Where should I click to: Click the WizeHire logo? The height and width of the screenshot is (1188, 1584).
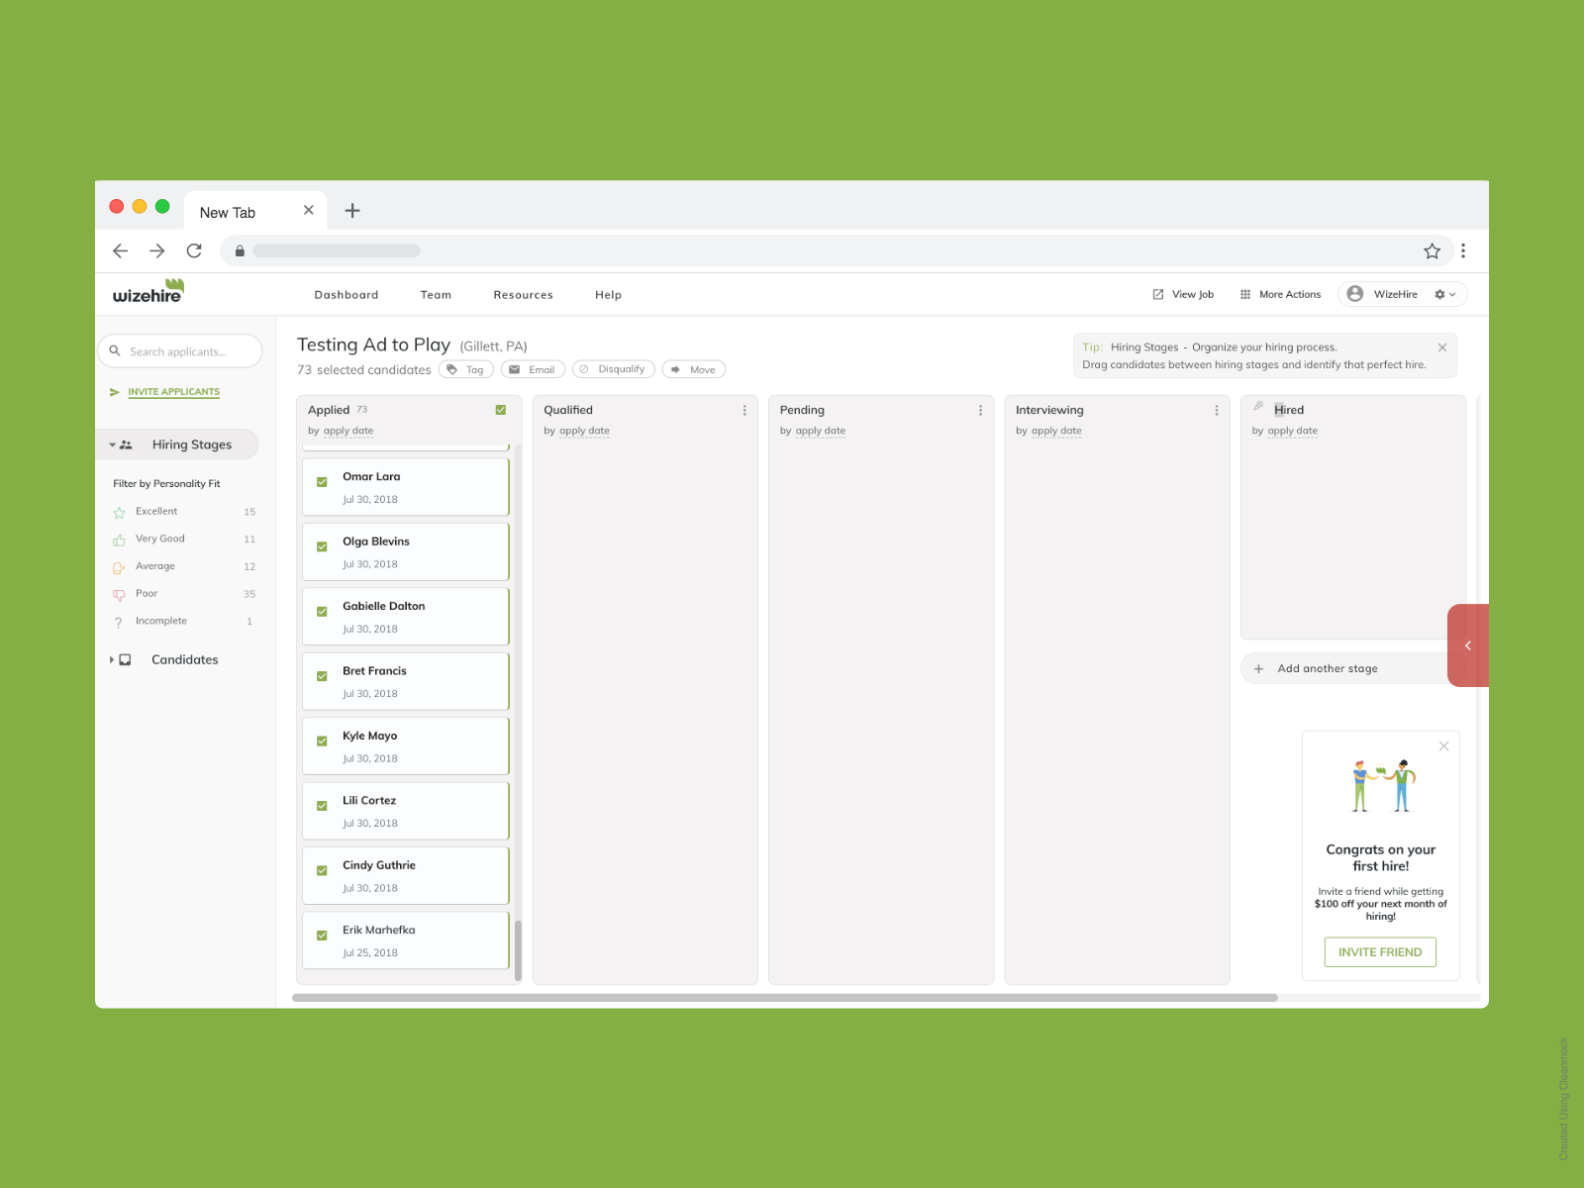tap(148, 291)
